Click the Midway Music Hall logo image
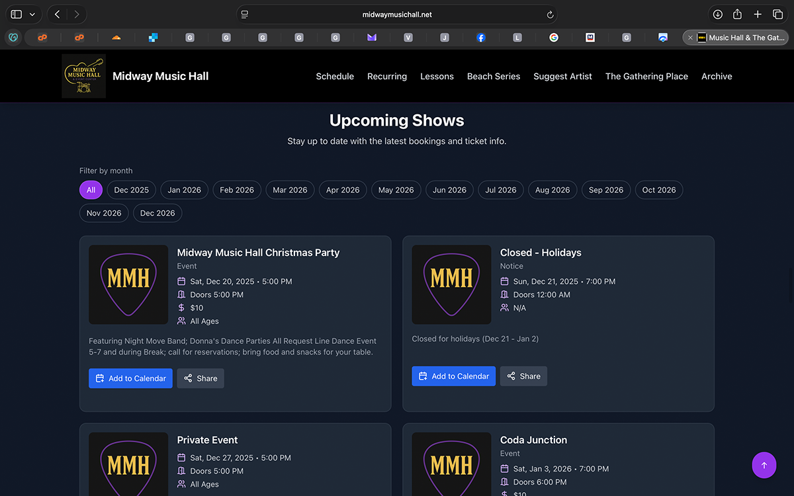This screenshot has width=794, height=496. tap(83, 76)
